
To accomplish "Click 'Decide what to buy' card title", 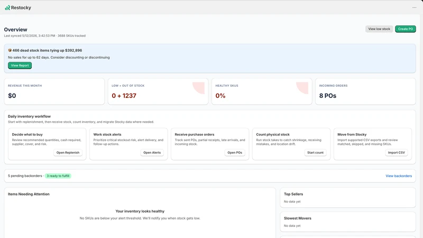I will (x=27, y=134).
